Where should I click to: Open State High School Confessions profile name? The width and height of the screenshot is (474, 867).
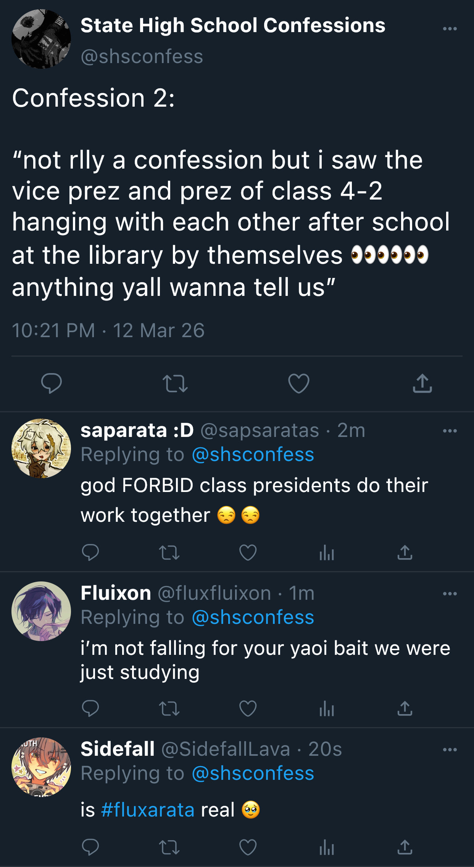(x=233, y=26)
